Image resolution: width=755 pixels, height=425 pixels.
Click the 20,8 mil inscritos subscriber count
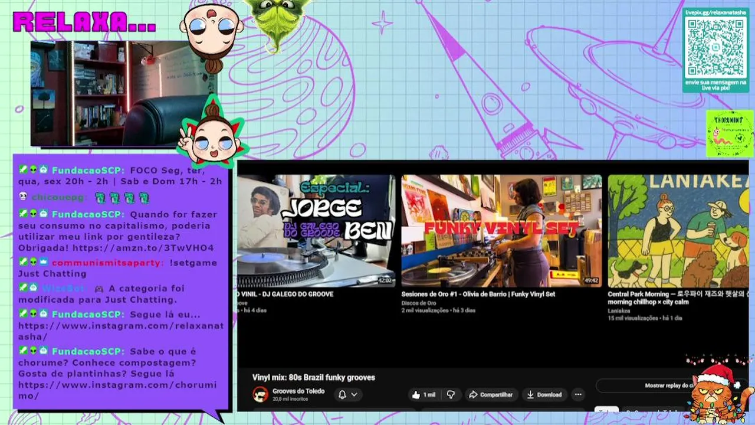[x=290, y=400]
